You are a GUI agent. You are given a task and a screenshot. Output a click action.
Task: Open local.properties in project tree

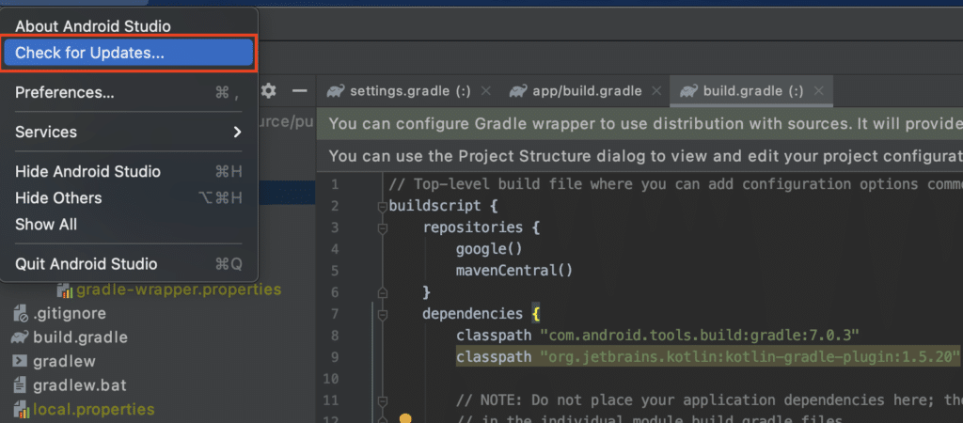(93, 409)
